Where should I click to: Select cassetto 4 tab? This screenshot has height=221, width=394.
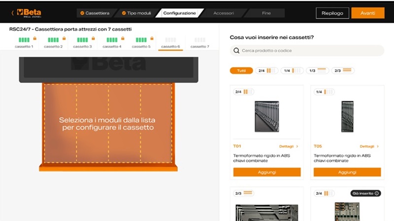pos(112,43)
